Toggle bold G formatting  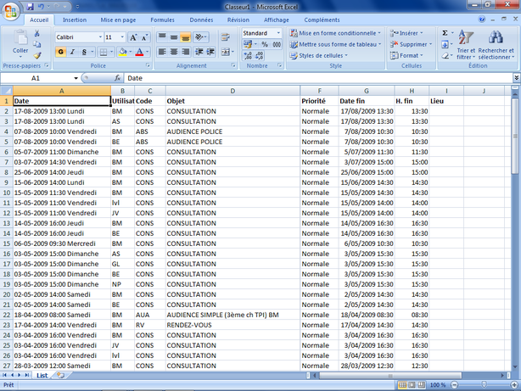click(60, 52)
